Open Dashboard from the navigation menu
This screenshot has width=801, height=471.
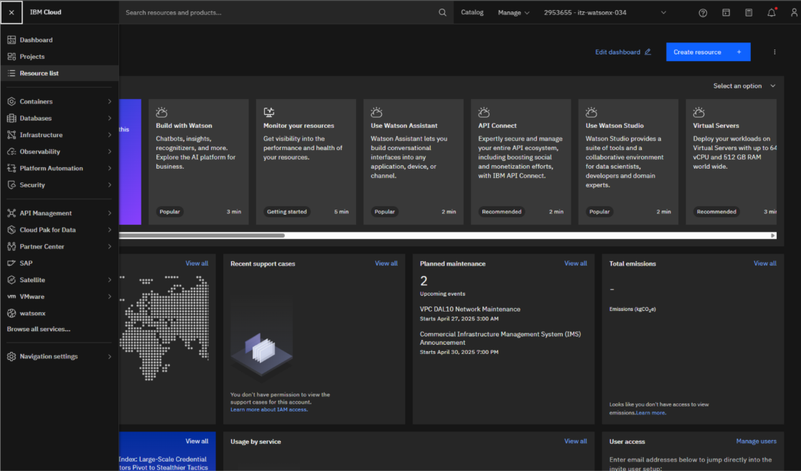(x=60, y=39)
